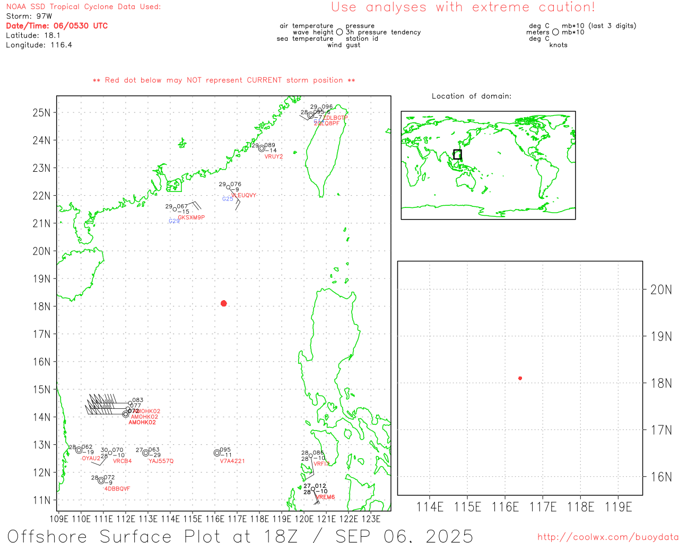Click the wind barb below VLEUQVY station

235,198
